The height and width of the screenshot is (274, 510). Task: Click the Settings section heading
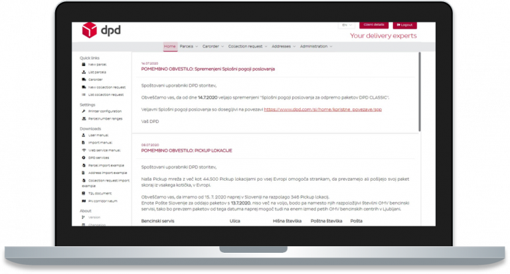coord(88,105)
